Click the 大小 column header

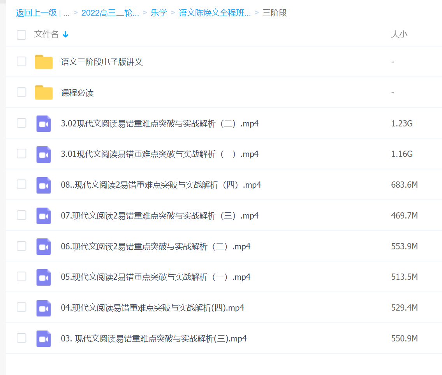point(399,35)
